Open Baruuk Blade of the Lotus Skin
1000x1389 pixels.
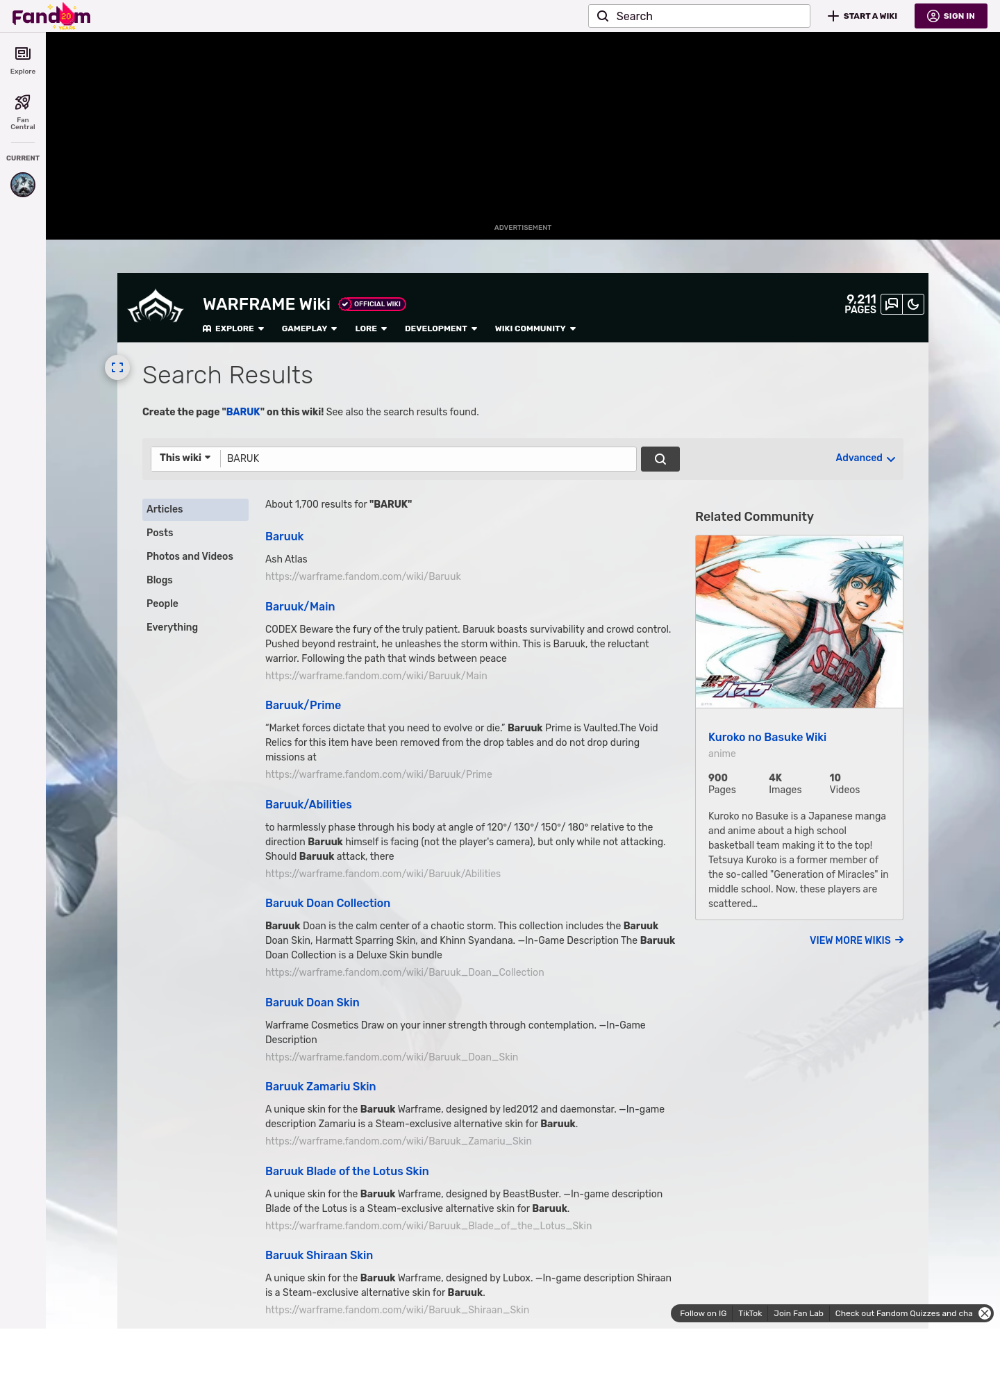pyautogui.click(x=347, y=1171)
